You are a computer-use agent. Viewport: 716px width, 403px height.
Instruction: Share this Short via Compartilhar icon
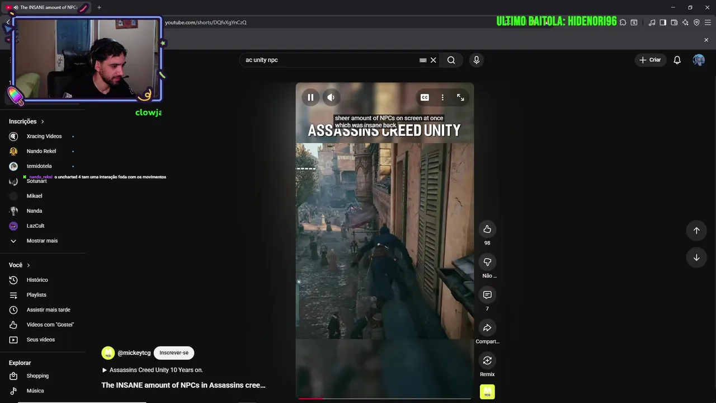tap(487, 328)
